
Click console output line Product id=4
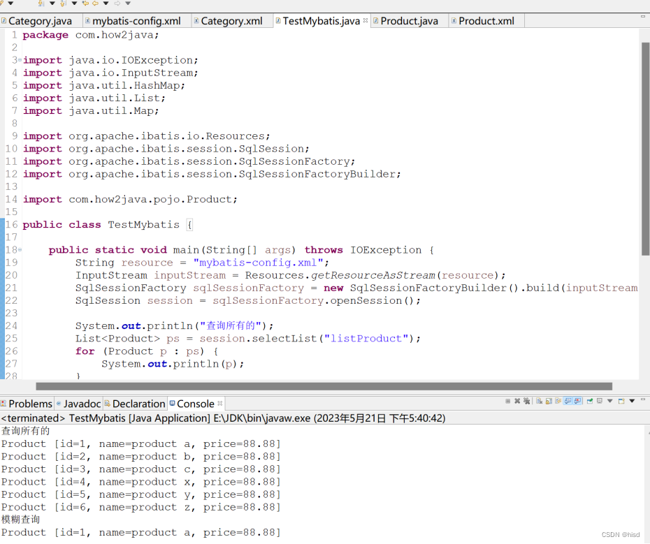pyautogui.click(x=141, y=482)
